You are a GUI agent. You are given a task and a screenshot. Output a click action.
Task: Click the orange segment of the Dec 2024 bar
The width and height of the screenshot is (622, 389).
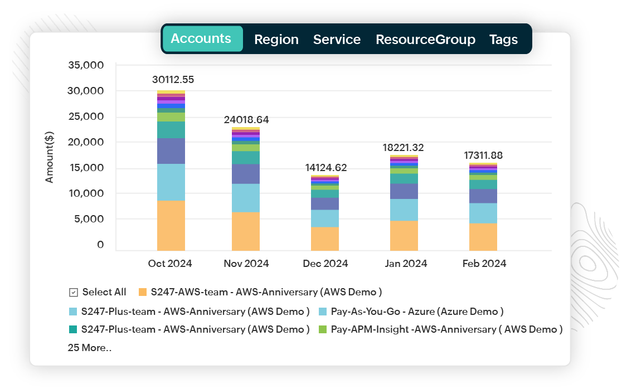(x=325, y=239)
